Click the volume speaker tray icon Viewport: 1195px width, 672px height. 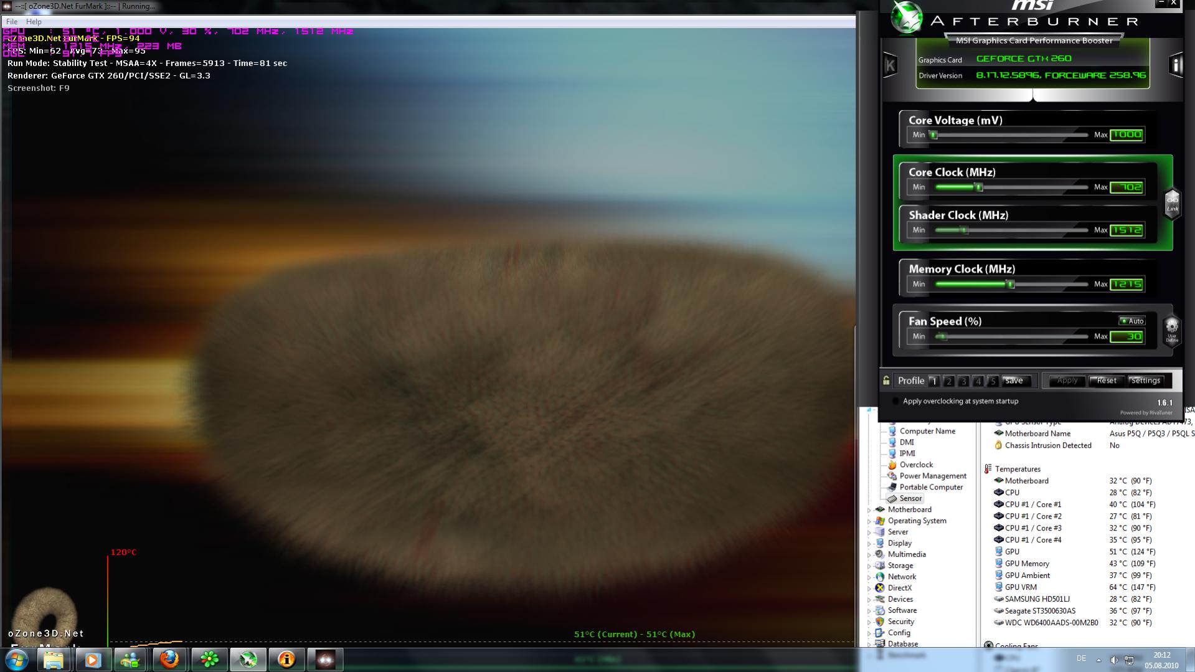[x=1113, y=660]
